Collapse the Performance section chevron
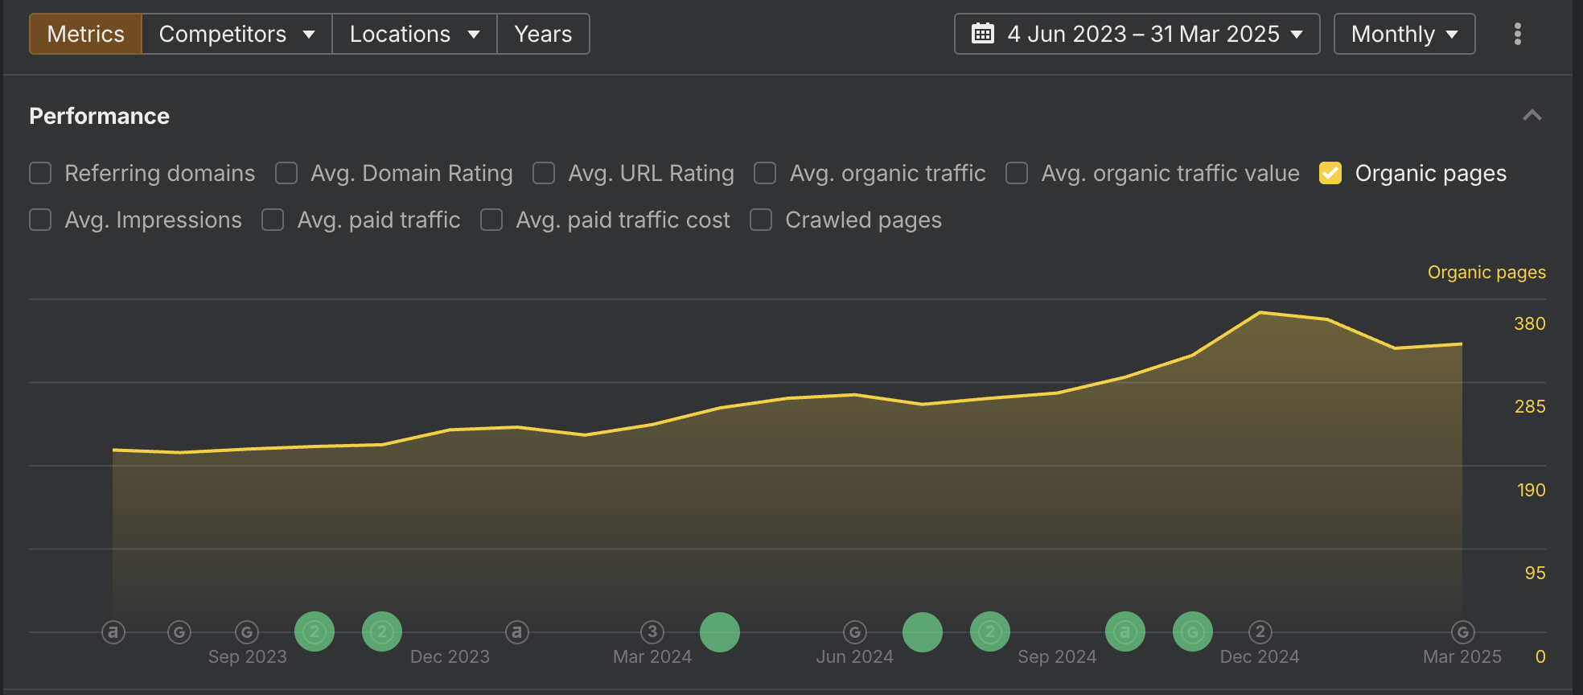This screenshot has width=1583, height=695. [1532, 116]
